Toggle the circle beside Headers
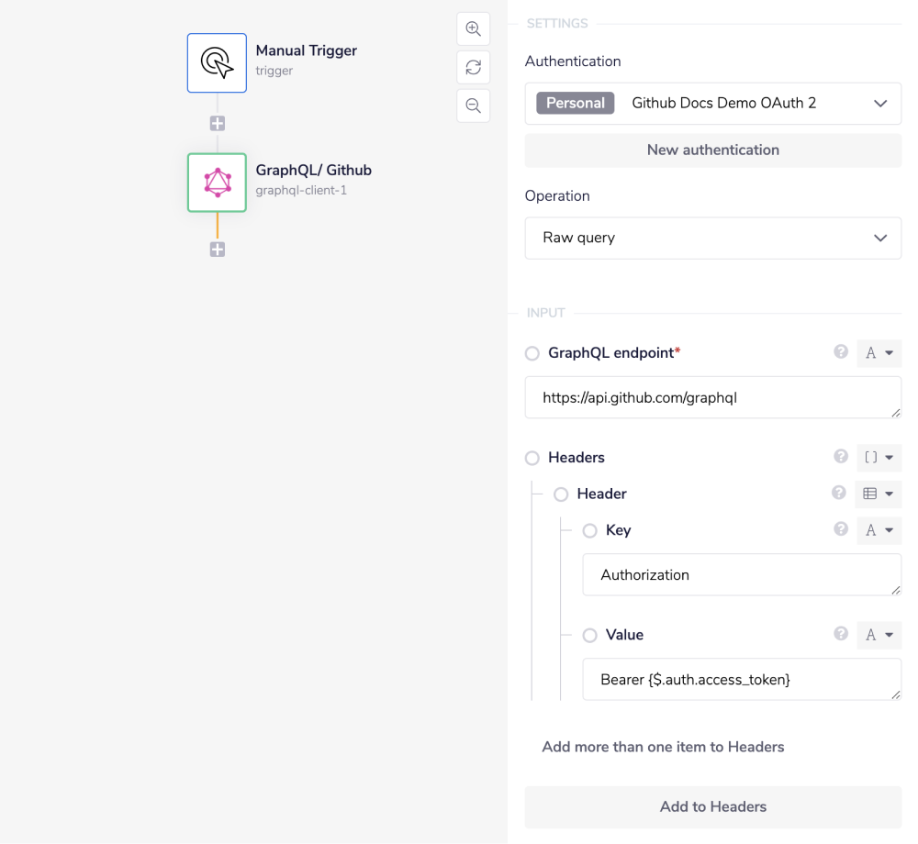The image size is (918, 844). point(532,458)
